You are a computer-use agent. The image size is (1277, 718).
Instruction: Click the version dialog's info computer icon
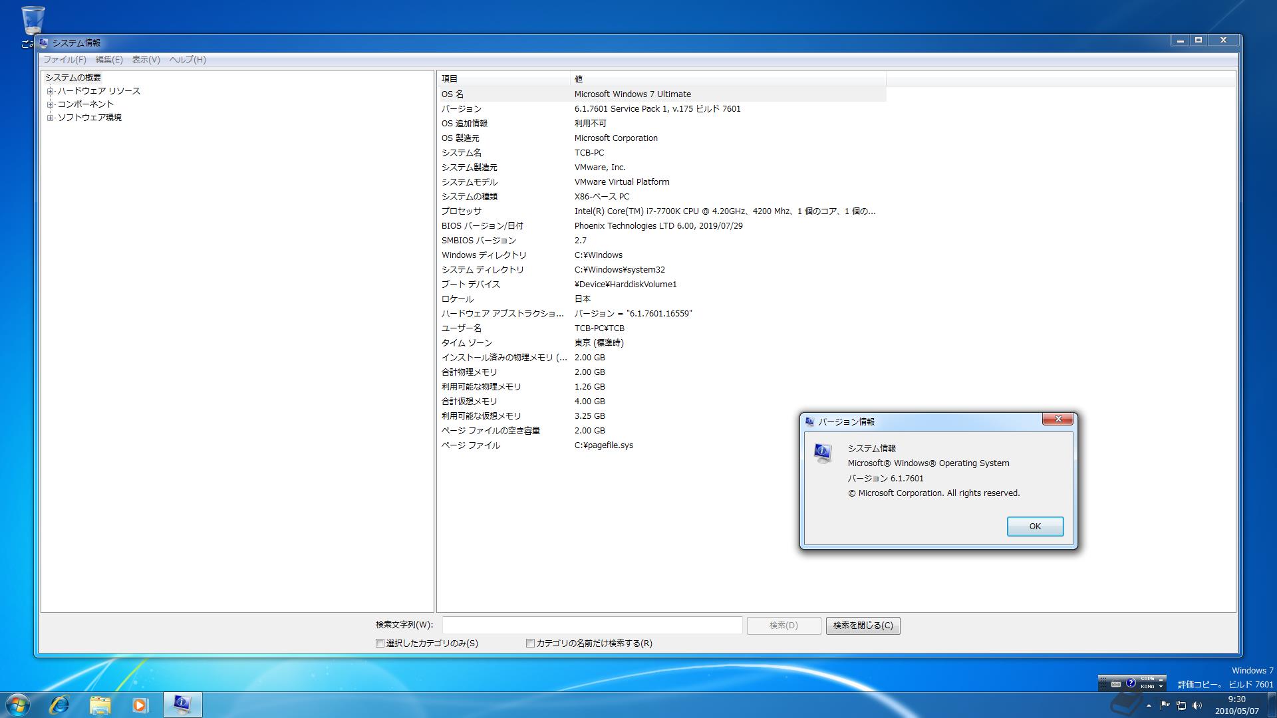(823, 453)
